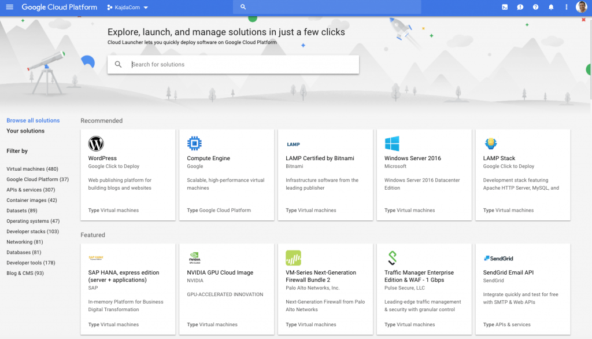The image size is (592, 339).
Task: Open NVIDIA GPU Cloud Image title
Action: click(220, 272)
